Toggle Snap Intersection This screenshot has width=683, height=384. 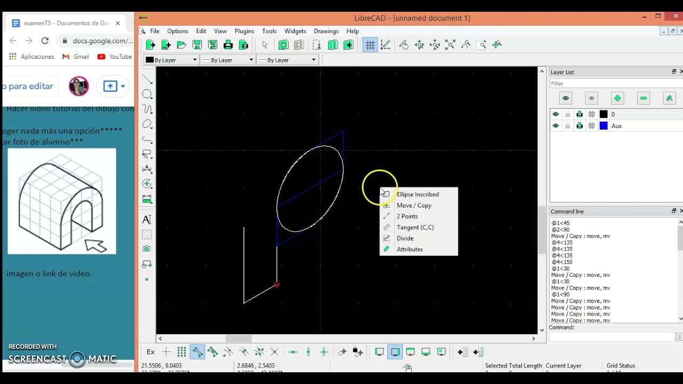(x=275, y=352)
